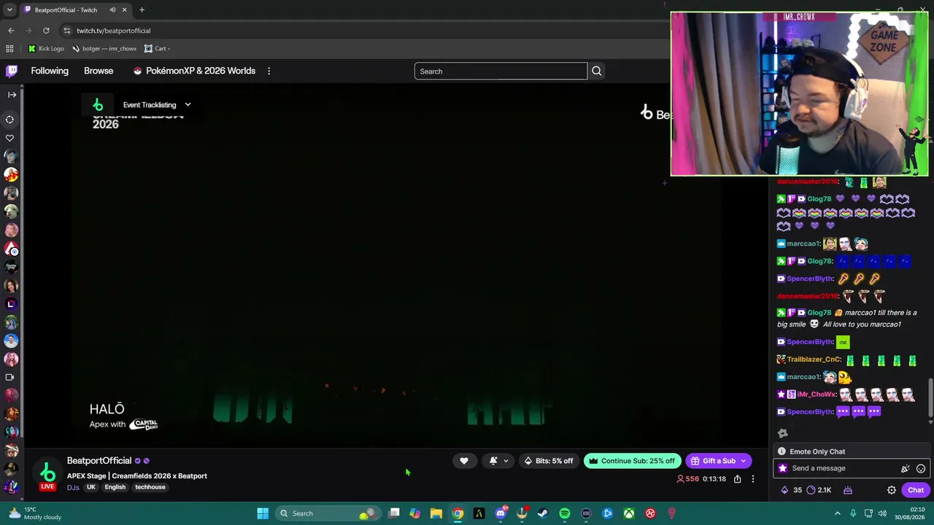The width and height of the screenshot is (934, 525).
Task: Open Xbox app from the taskbar
Action: coord(629,513)
